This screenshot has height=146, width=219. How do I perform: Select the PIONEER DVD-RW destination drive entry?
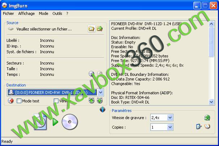pyautogui.click(x=52, y=92)
